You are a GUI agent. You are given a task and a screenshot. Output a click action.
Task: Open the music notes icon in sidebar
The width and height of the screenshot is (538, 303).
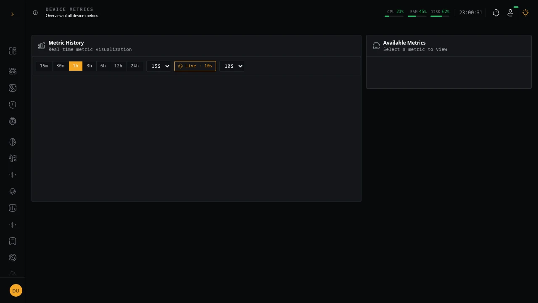click(x=13, y=158)
